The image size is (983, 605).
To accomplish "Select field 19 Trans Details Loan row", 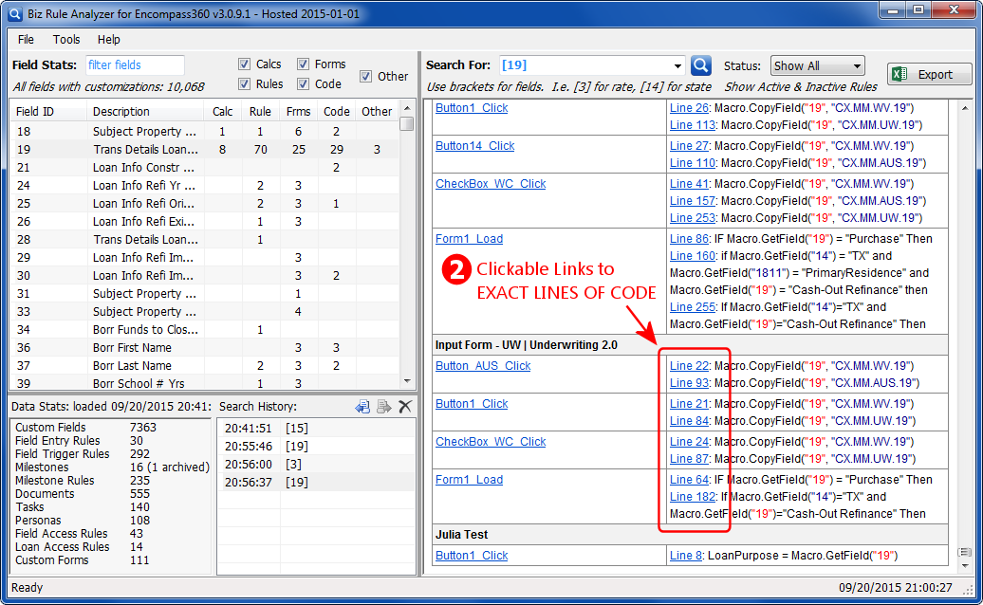I will coord(205,150).
